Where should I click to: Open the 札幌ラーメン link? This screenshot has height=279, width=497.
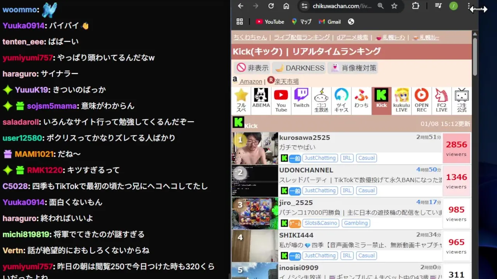[390, 37]
